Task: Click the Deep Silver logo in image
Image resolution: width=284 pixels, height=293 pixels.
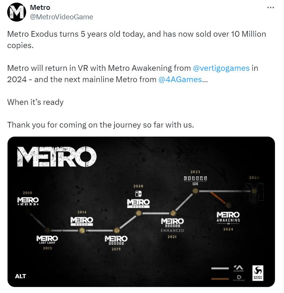Action: [x=259, y=273]
